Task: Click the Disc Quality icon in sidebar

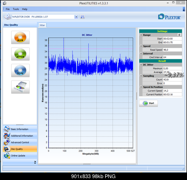Action: coord(7,149)
